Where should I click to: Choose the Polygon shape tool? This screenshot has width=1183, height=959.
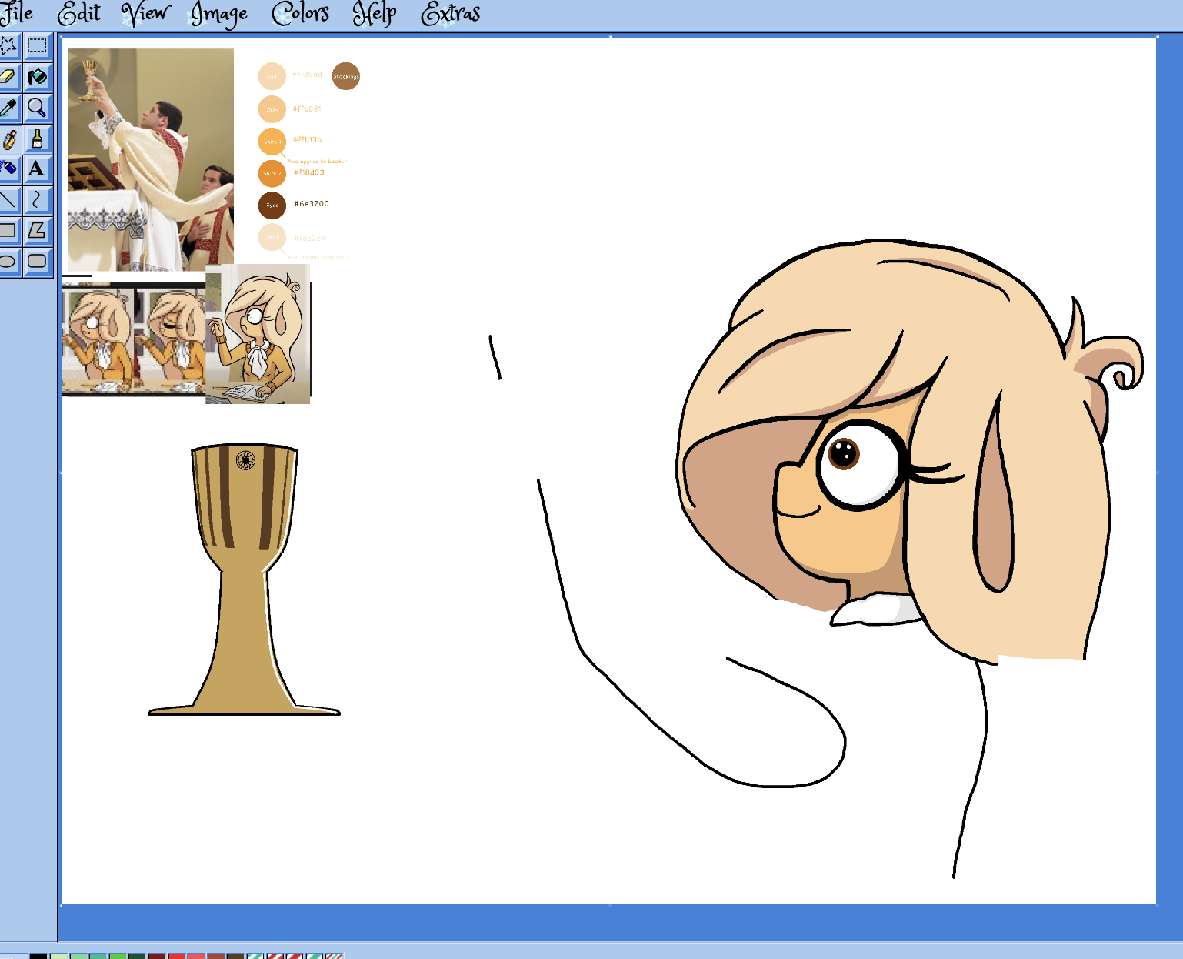click(x=37, y=230)
